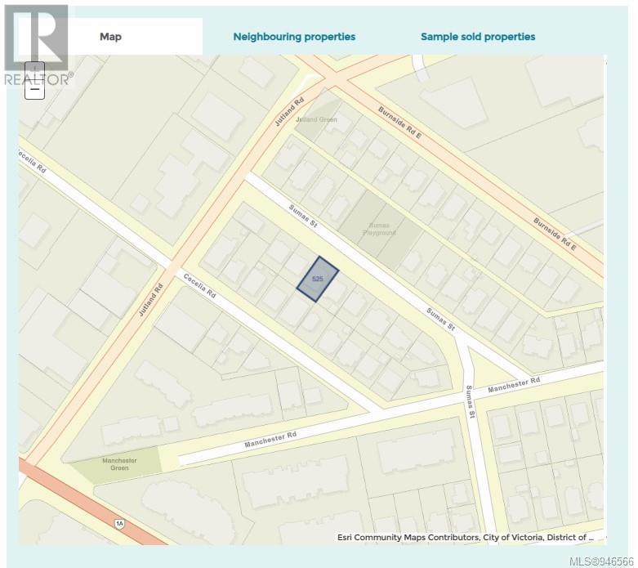Viewport: 638px width, 568px height.
Task: Click the City of Victoria attribution text
Action: click(x=511, y=537)
